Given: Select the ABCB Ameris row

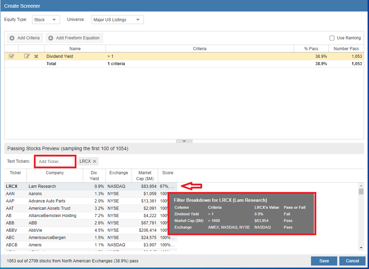Looking at the screenshot, I should coord(91,245).
